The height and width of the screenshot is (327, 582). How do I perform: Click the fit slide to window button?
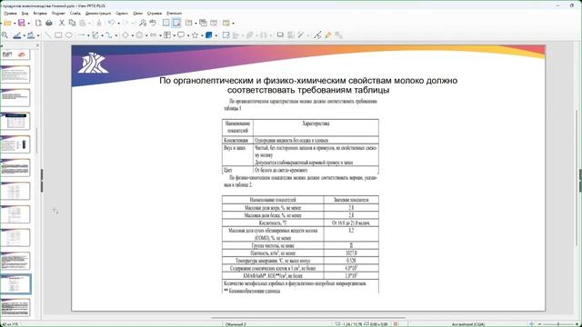point(531,324)
